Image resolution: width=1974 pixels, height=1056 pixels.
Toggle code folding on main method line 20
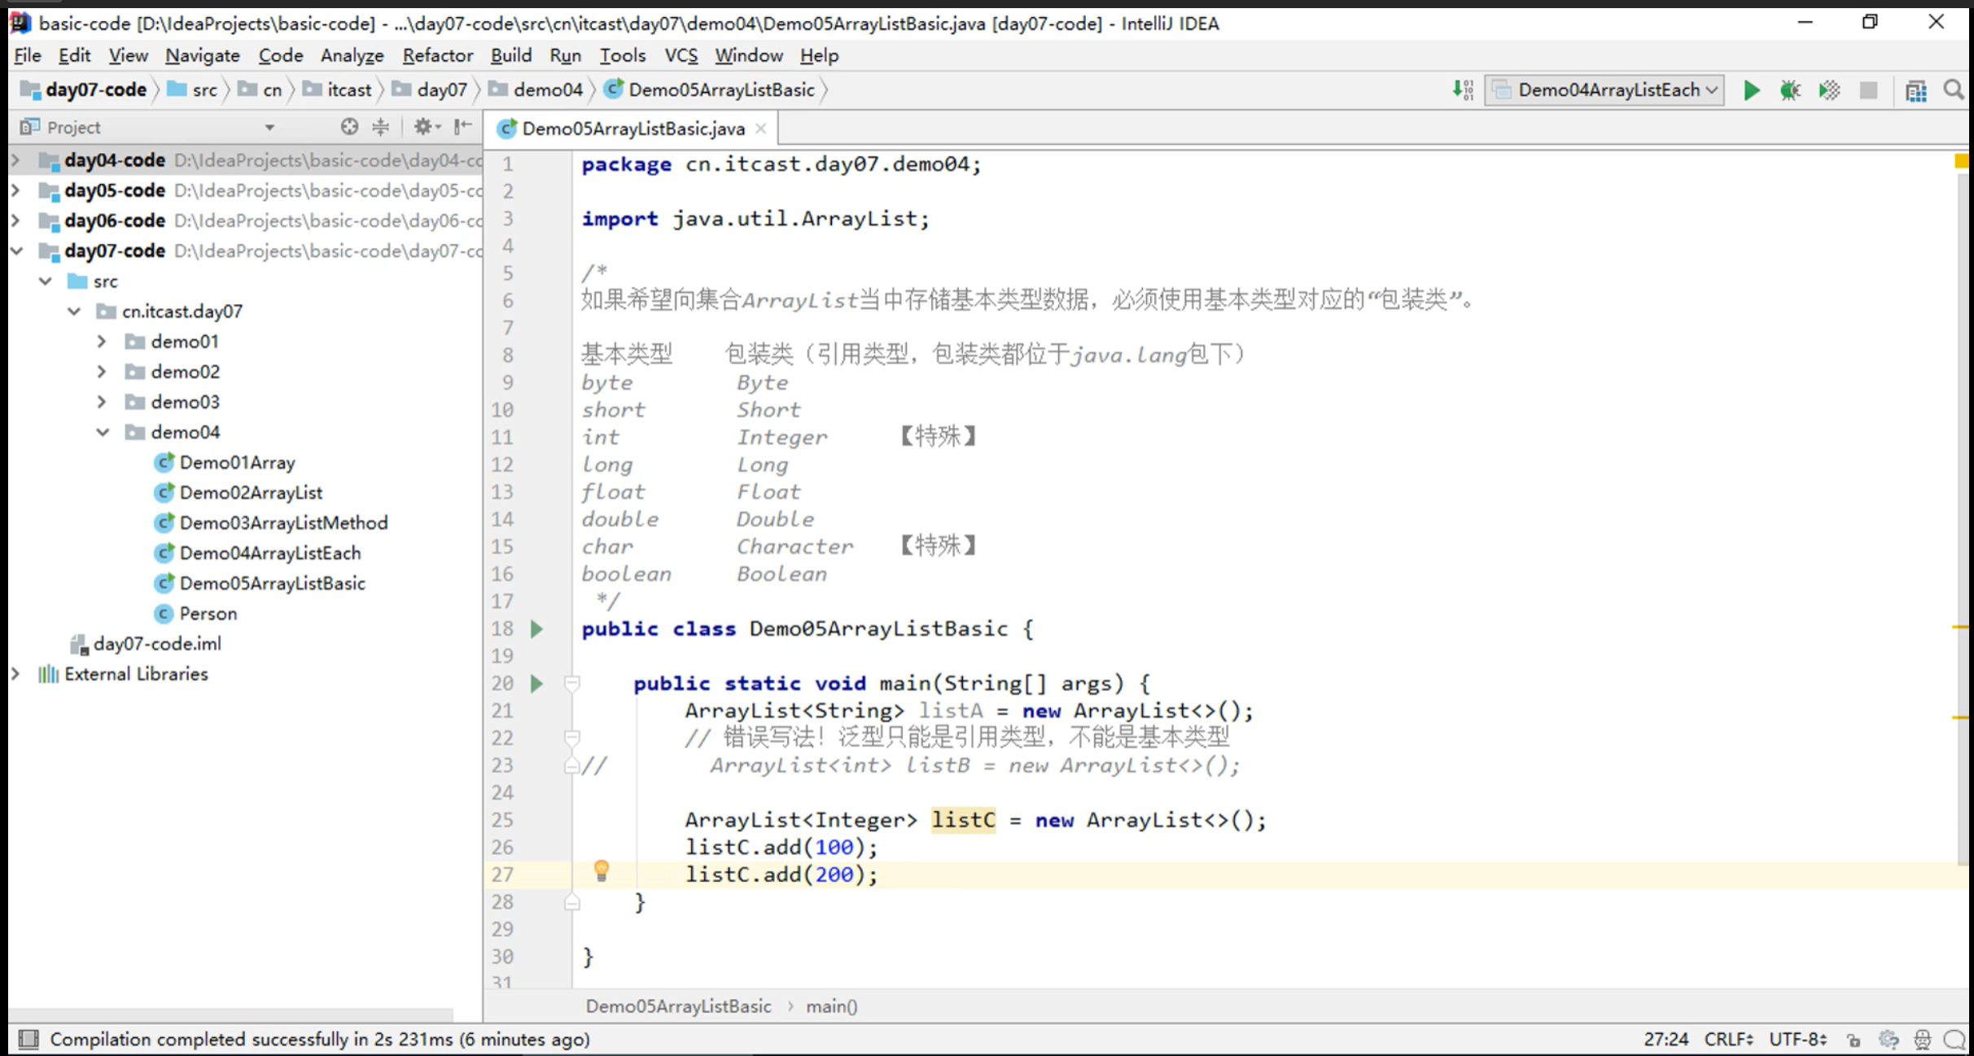coord(572,683)
